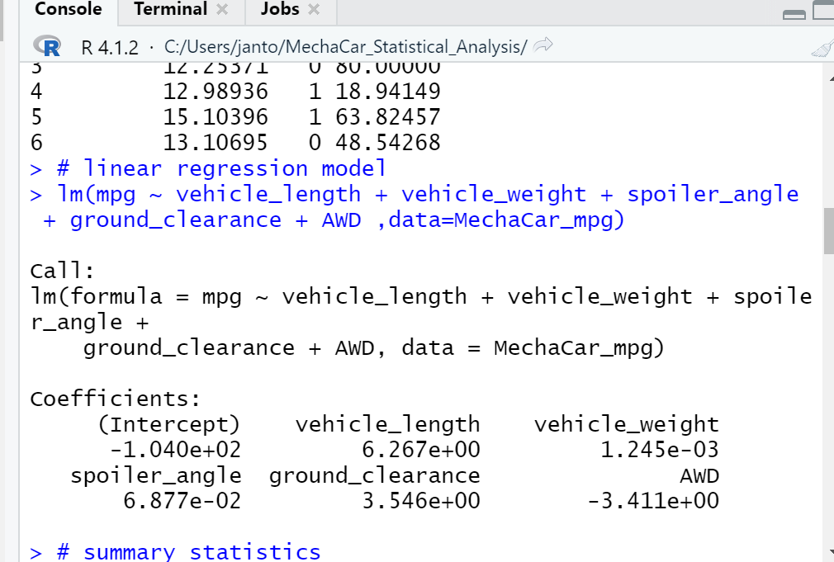Viewport: 834px width, 562px height.
Task: Click the arrow icon beside the directory path
Action: pyautogui.click(x=541, y=47)
